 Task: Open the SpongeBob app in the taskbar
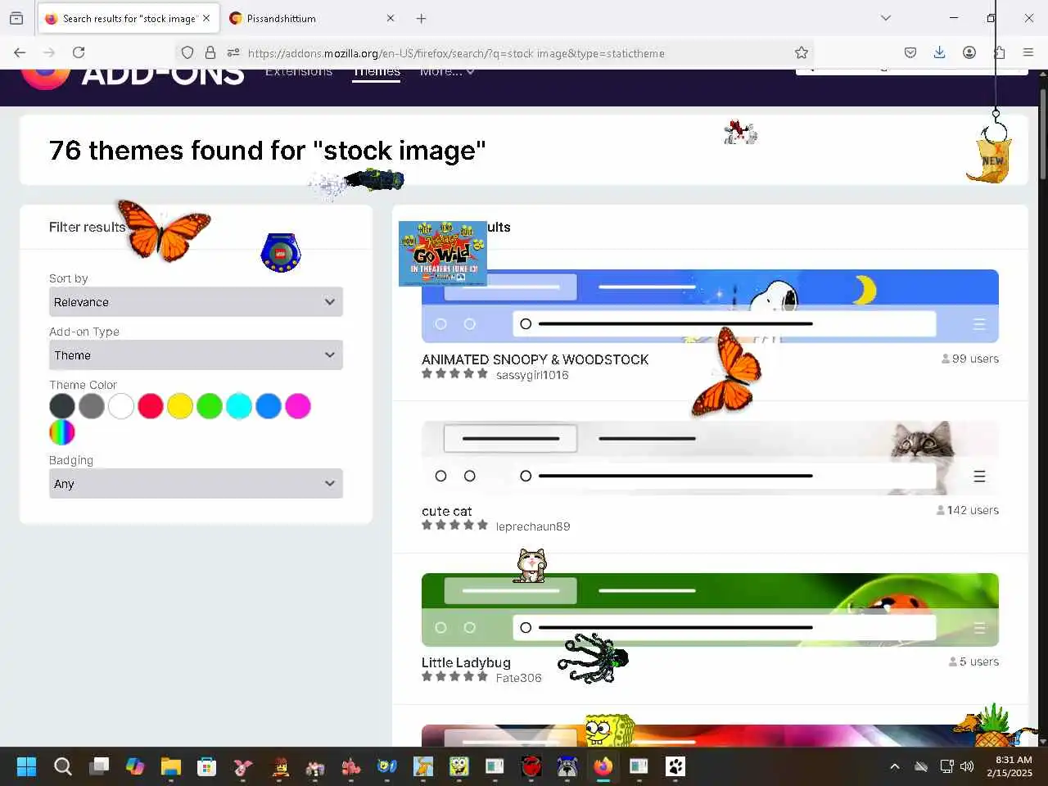click(x=459, y=766)
